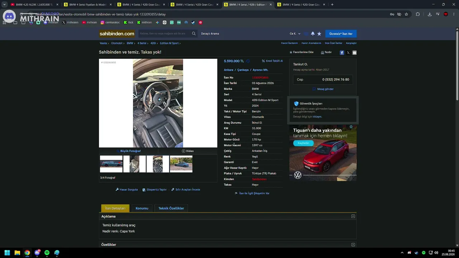
Task: Click Sıfır Araçları İncele link
Action: [186, 190]
